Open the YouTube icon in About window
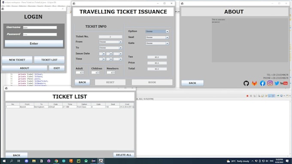The height and width of the screenshot is (164, 292). [x=284, y=83]
